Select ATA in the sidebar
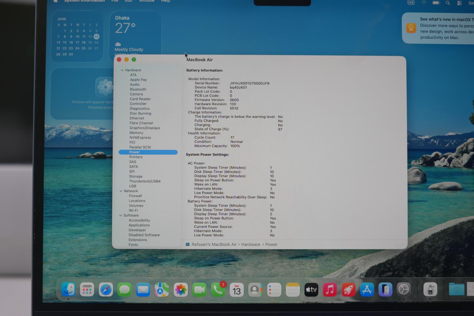Screen dimensions: 474x316 (133, 75)
